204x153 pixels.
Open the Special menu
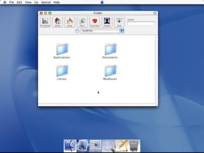click(x=46, y=2)
